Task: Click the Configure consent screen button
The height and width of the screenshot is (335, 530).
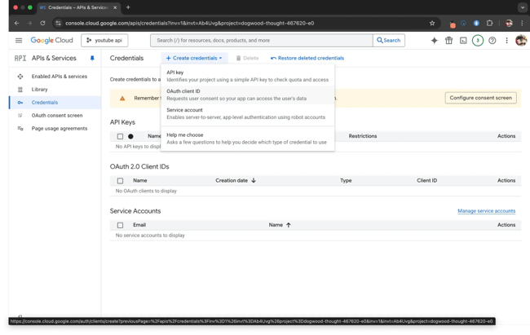Action: pos(481,98)
